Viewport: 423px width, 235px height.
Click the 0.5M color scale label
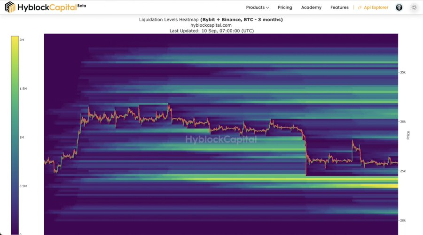23,186
